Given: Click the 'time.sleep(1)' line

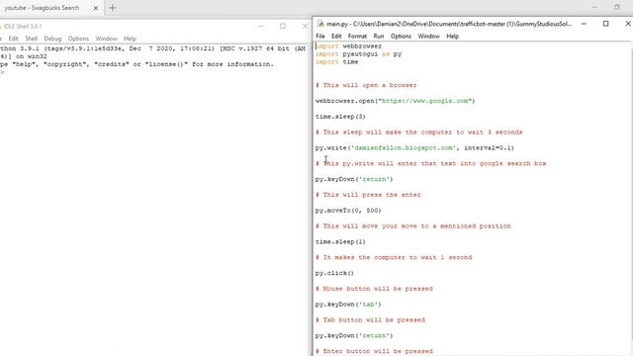Looking at the screenshot, I should [x=340, y=241].
